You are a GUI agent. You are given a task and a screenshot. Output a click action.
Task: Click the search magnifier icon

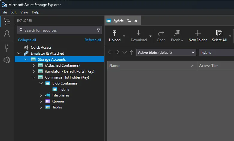coord(20,30)
